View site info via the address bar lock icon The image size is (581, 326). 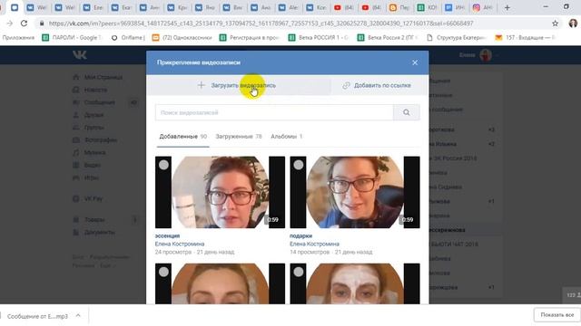click(42, 24)
